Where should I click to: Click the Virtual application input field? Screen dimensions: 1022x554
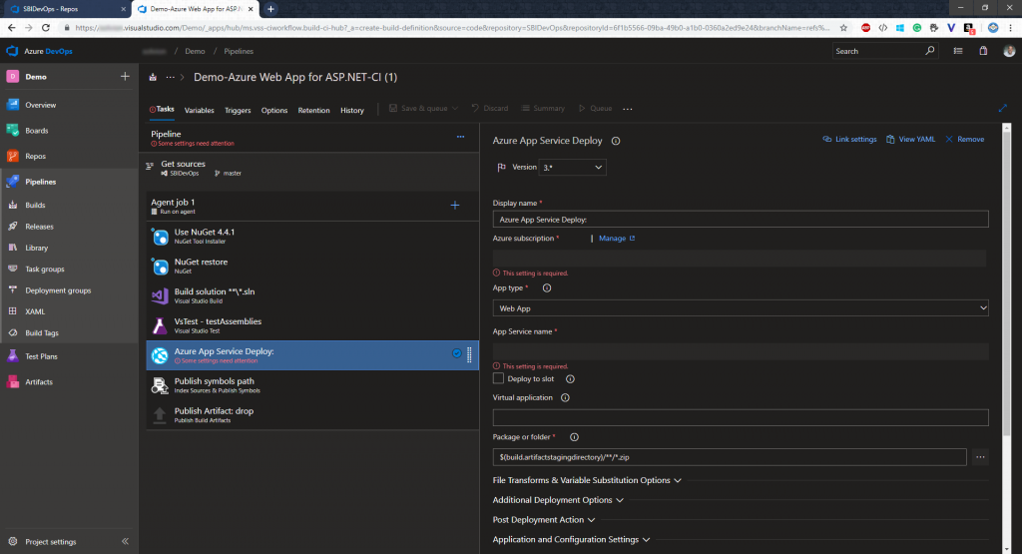coord(741,418)
